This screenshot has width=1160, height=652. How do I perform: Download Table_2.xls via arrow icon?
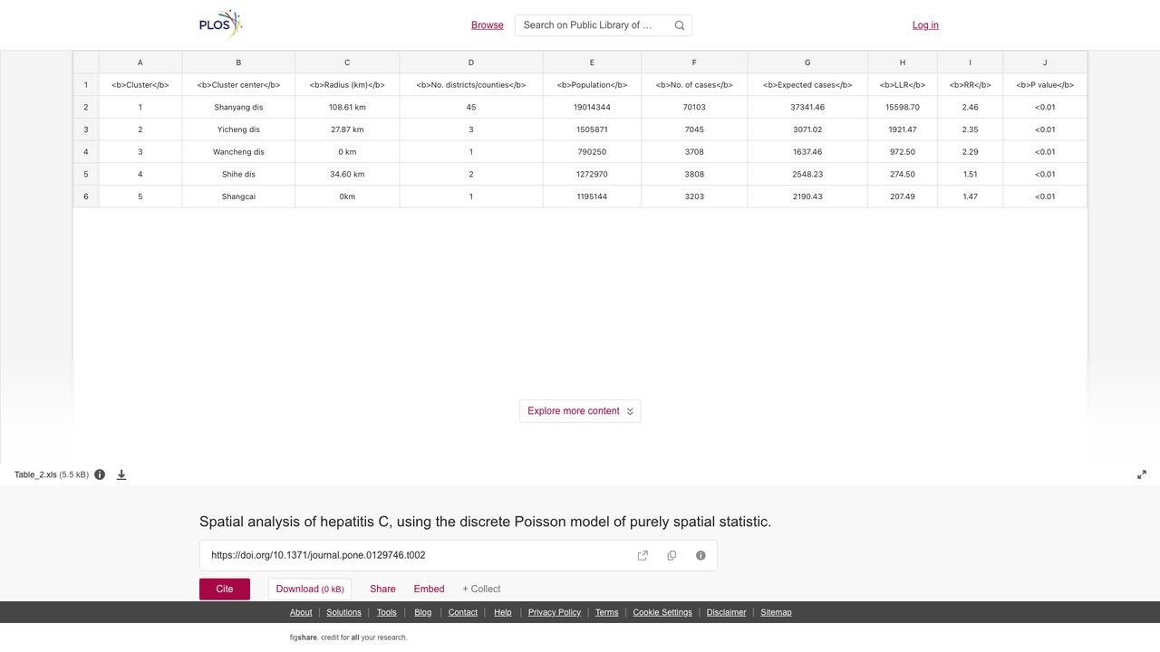121,475
